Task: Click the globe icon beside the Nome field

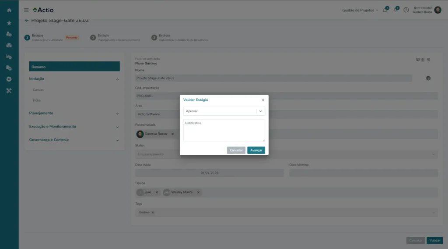Action: pyautogui.click(x=428, y=78)
